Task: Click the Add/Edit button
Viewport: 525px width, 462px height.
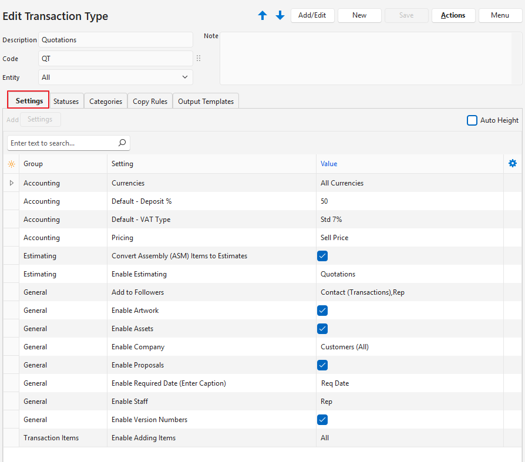Action: 312,16
